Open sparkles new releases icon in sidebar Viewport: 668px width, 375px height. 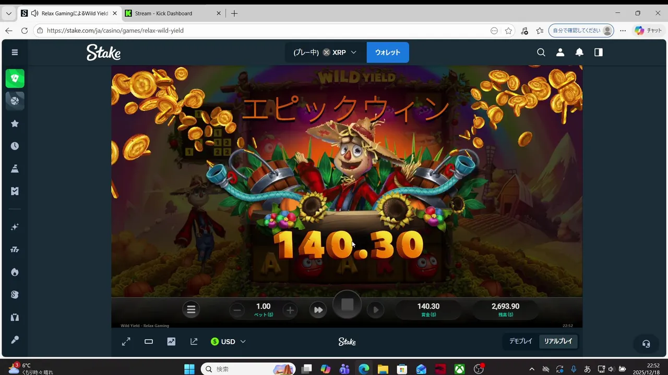coord(15,227)
